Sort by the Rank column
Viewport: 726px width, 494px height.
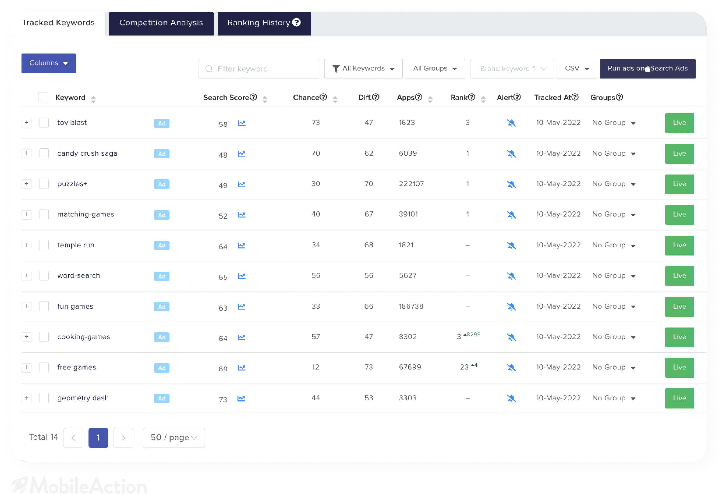point(483,99)
